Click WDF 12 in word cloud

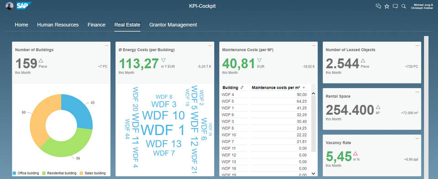click(194, 129)
